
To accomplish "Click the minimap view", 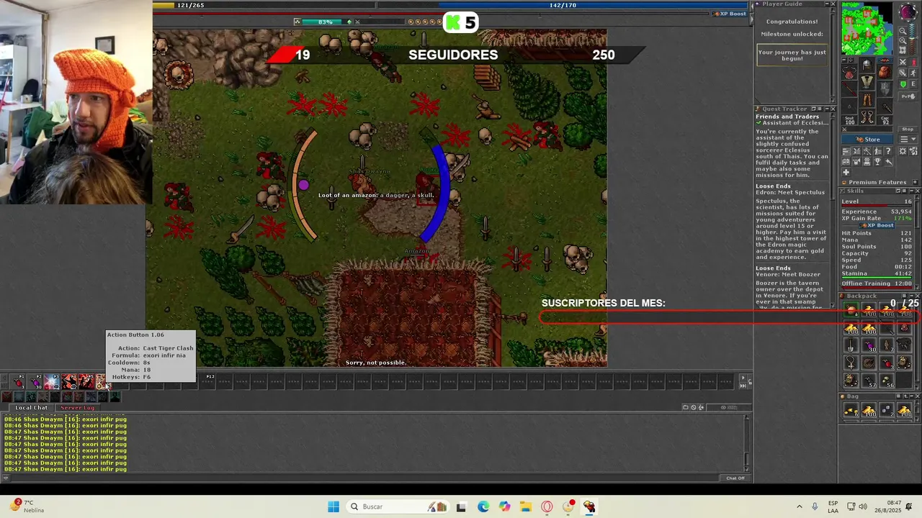I will [867, 28].
